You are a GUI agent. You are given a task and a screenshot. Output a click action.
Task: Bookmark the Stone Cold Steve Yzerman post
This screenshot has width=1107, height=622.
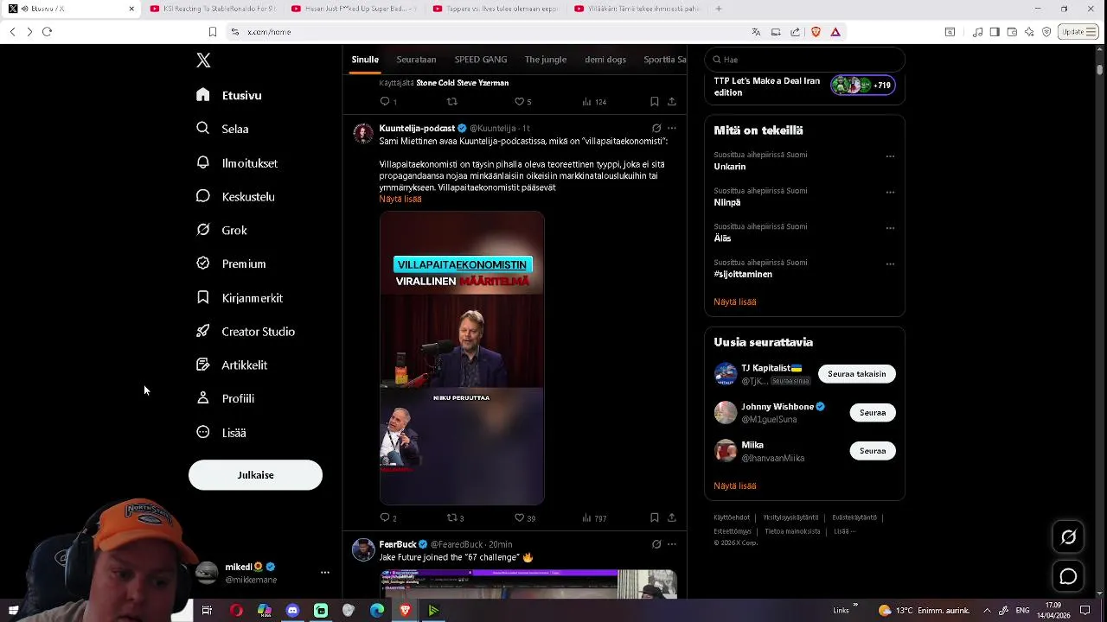tap(655, 102)
